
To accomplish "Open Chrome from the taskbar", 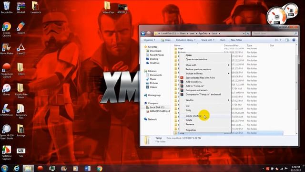I will (x=100, y=168).
